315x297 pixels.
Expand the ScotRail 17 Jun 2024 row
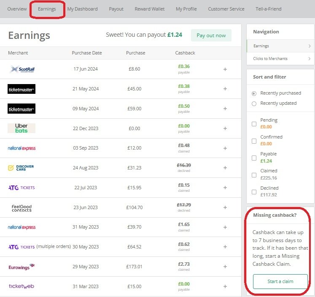[225, 69]
